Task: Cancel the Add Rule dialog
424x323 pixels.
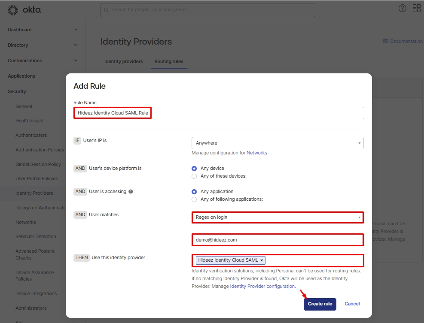Action: tap(352, 304)
